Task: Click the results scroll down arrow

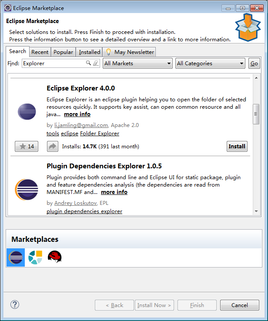Action: click(x=256, y=211)
